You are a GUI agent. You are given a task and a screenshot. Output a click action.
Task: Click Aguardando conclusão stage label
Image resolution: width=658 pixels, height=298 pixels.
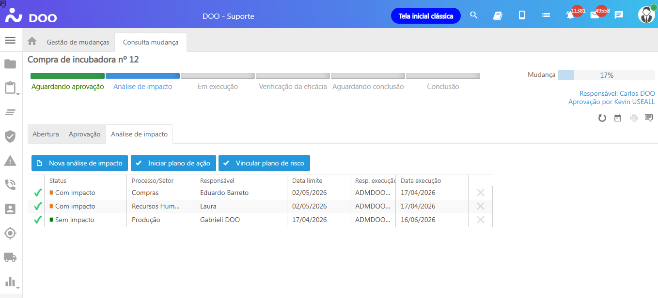(x=368, y=87)
